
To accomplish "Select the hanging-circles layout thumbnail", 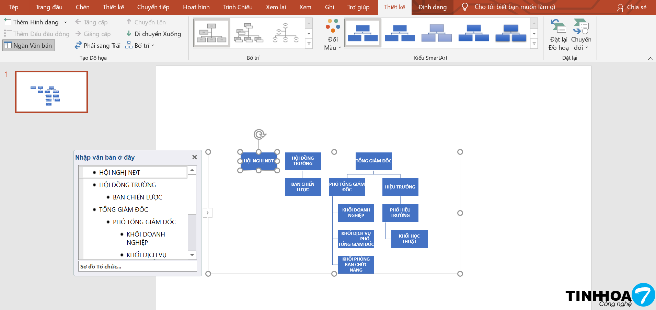I will pyautogui.click(x=285, y=33).
